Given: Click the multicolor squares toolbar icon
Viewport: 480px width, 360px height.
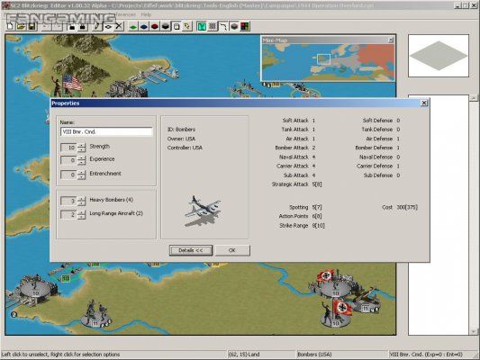Looking at the screenshot, I should click(245, 27).
